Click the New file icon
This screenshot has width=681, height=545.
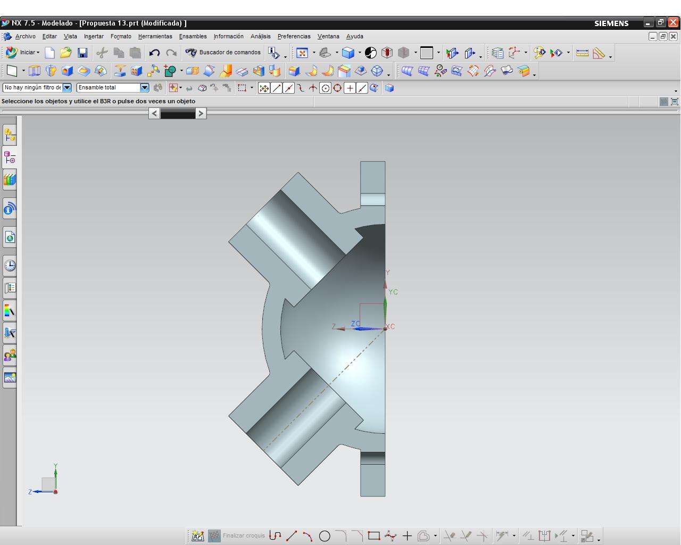tap(49, 53)
